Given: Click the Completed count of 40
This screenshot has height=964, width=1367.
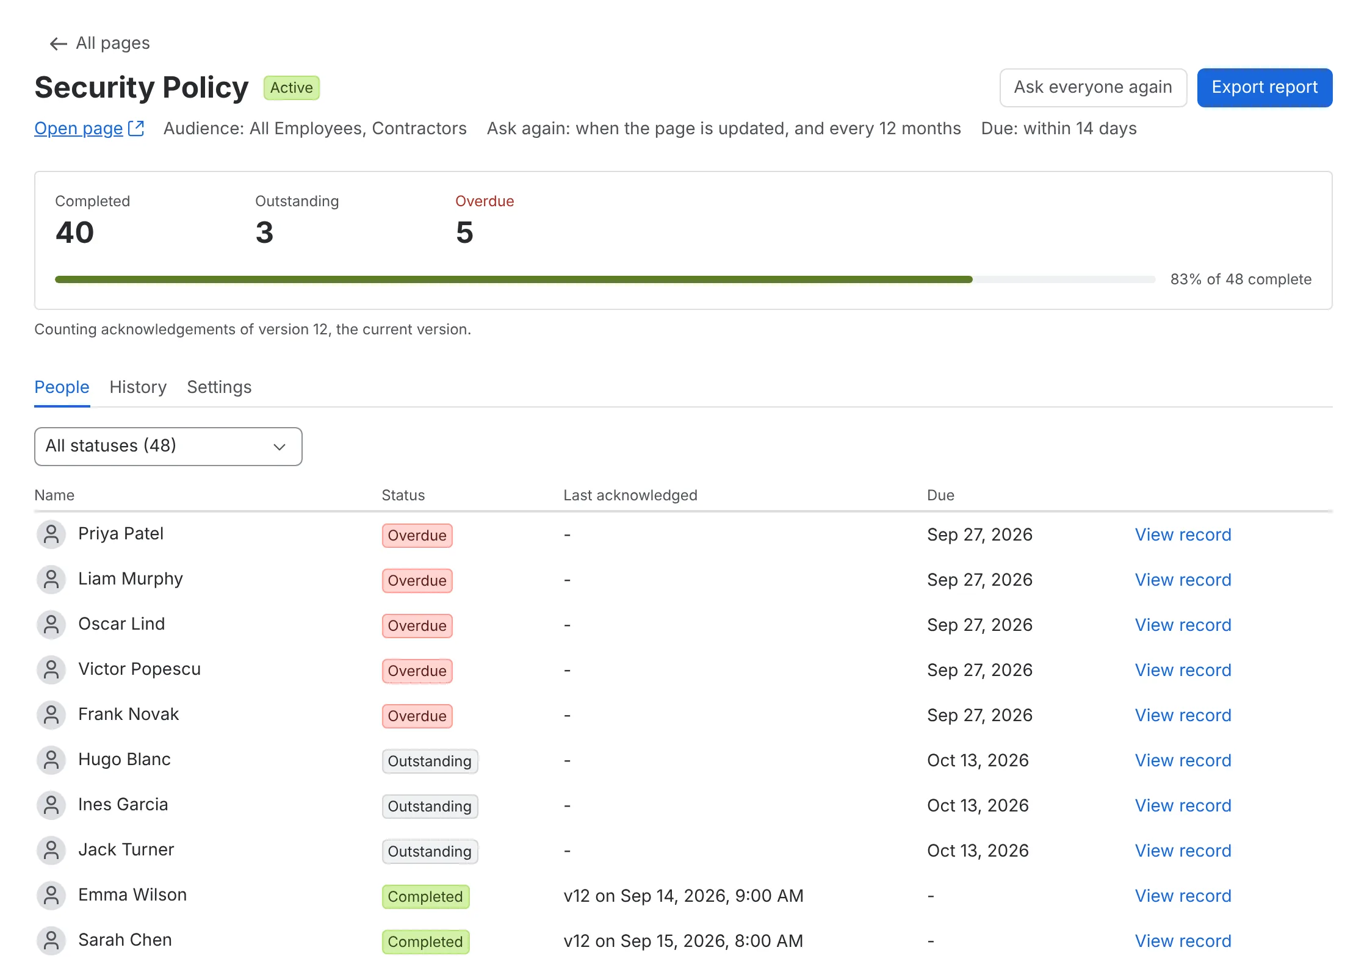Looking at the screenshot, I should (74, 232).
